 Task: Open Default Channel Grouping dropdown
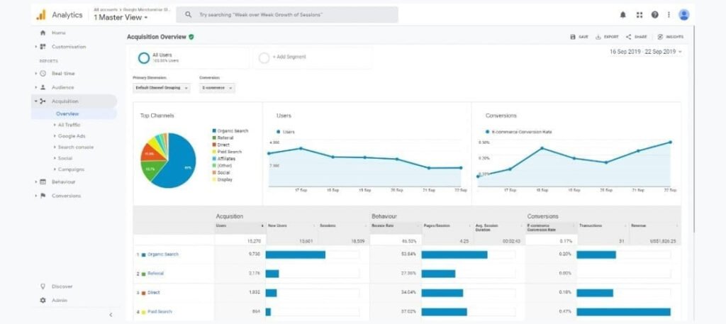coord(162,88)
